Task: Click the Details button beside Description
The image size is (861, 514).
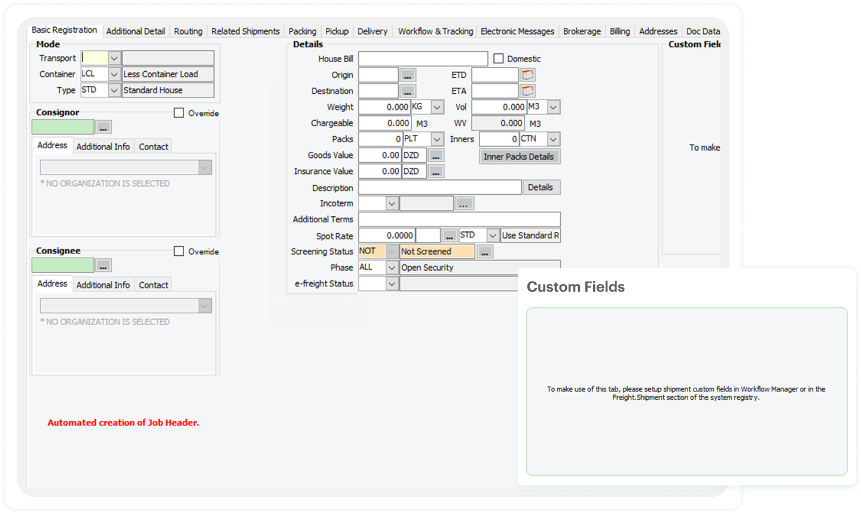Action: tap(541, 187)
